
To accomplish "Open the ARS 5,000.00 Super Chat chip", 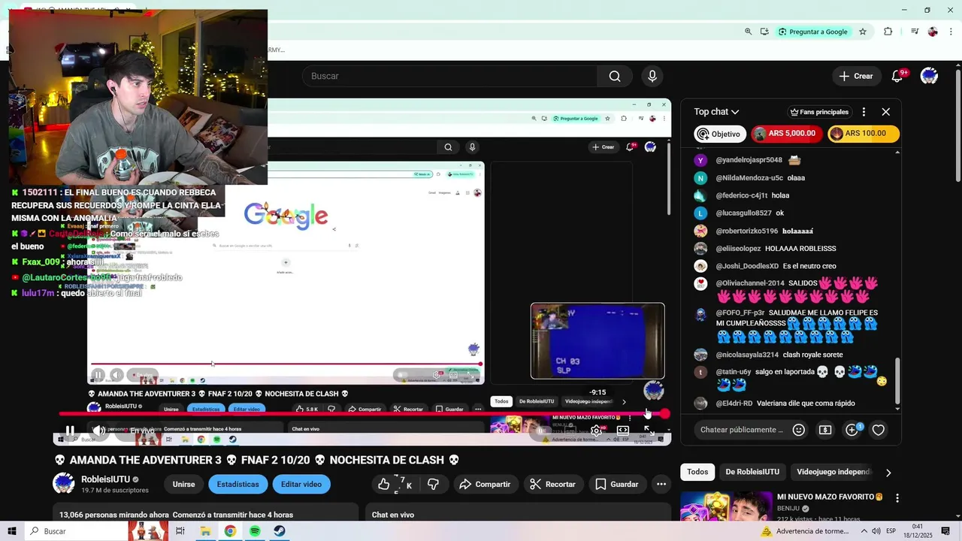I will (786, 134).
